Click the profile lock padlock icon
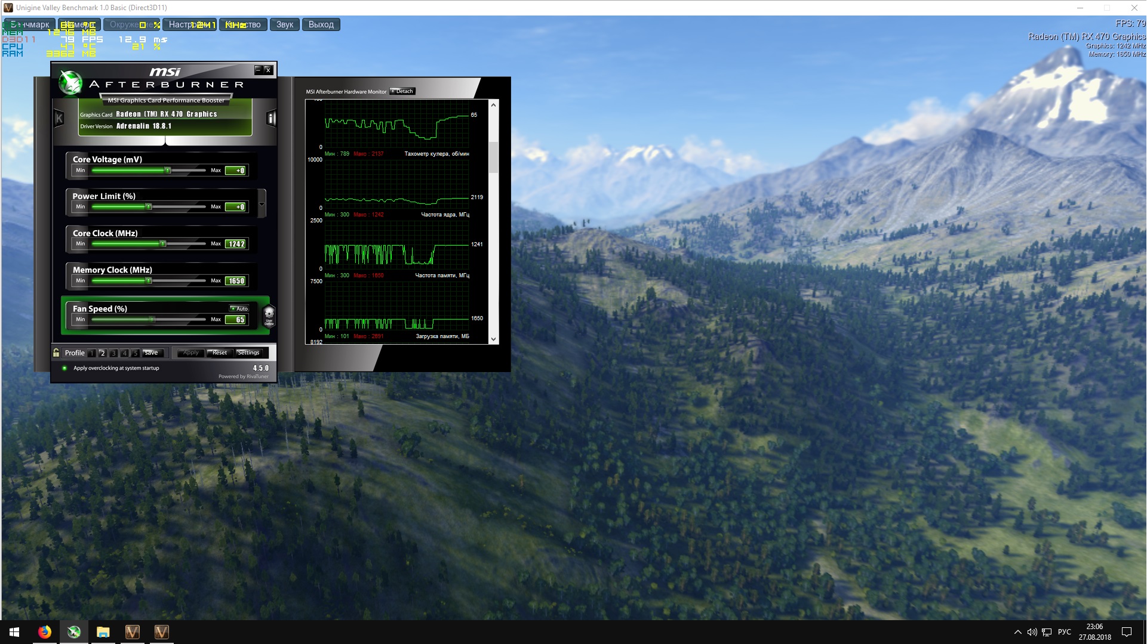 point(56,352)
